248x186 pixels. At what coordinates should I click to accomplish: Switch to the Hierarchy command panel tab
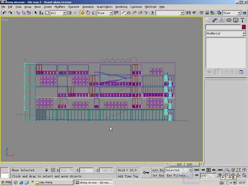(222, 20)
